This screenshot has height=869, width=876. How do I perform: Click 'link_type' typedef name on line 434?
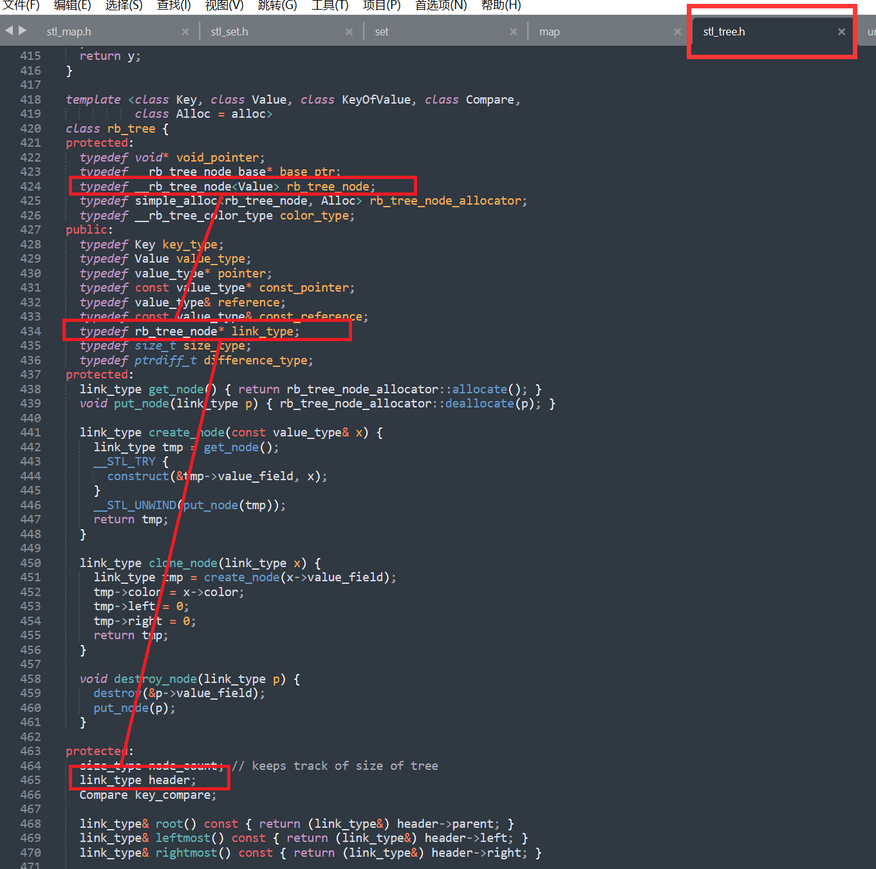[x=263, y=332]
